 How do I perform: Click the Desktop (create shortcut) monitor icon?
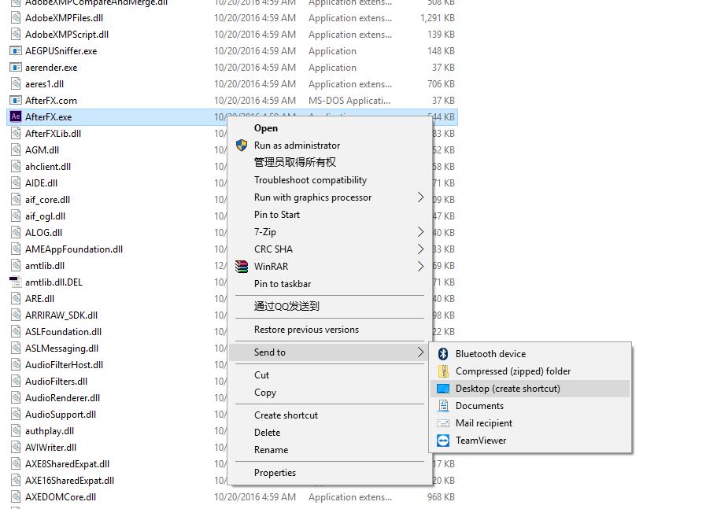click(443, 389)
